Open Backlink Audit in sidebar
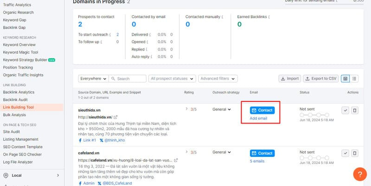Viewport: 371px width, 186px height. (15, 99)
